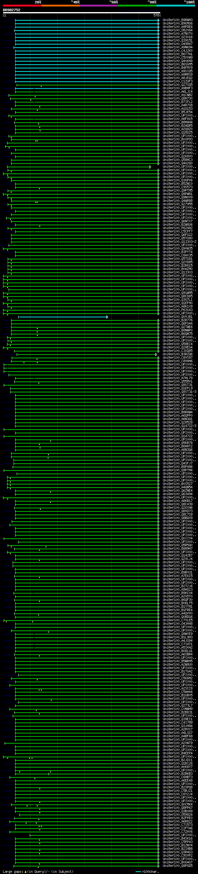The image size is (198, 874).
Task: Click label UniRef100_A6R822
Action: click(178, 821)
